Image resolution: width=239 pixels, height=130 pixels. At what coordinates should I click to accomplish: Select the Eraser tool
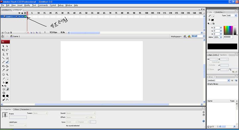click(x=7, y=70)
